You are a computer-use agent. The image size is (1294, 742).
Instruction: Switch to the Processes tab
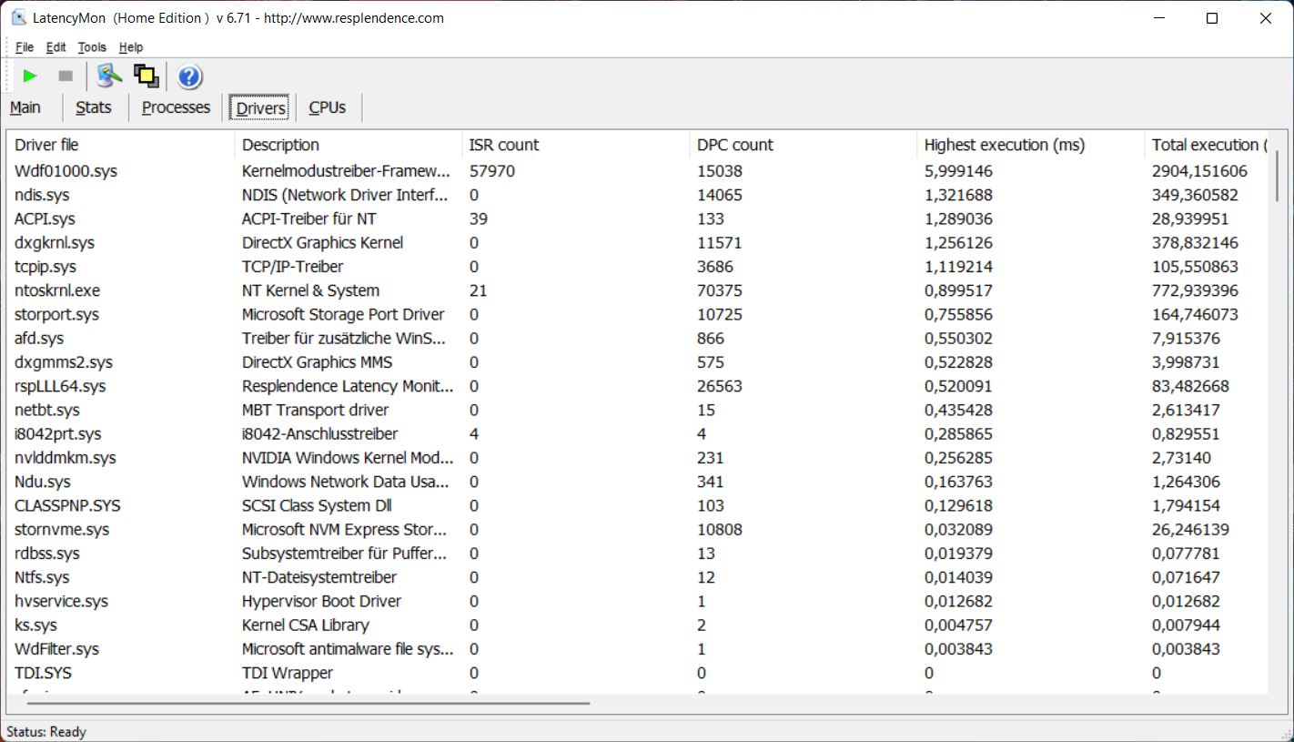click(176, 107)
